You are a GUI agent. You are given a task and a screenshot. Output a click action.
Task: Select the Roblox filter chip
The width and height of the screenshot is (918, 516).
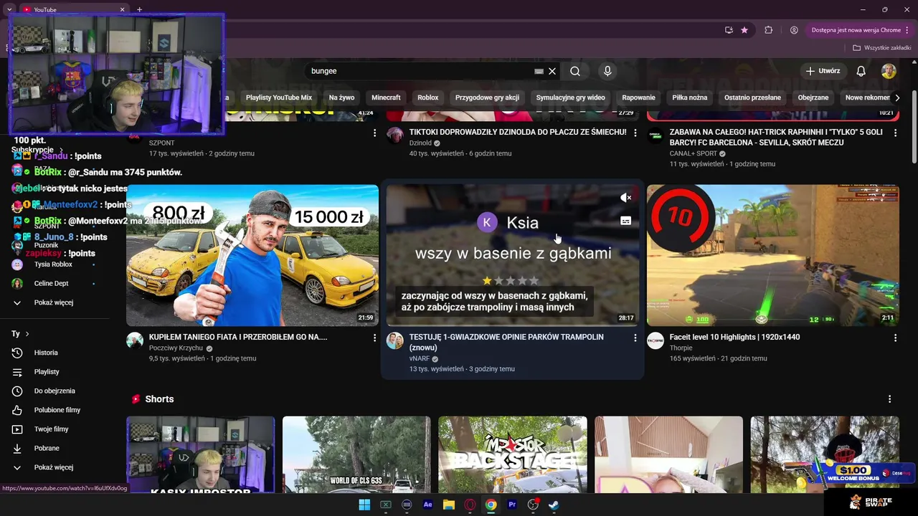(x=428, y=97)
